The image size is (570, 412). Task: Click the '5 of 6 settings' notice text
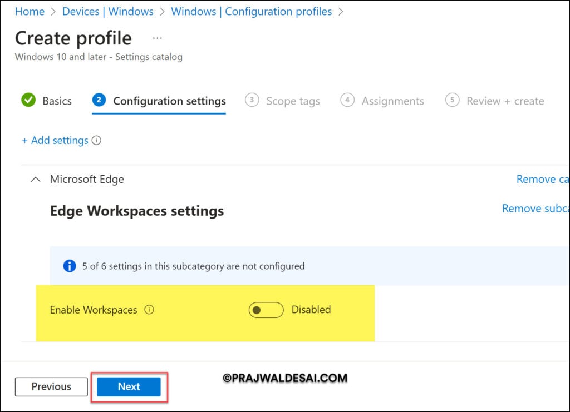pos(193,266)
